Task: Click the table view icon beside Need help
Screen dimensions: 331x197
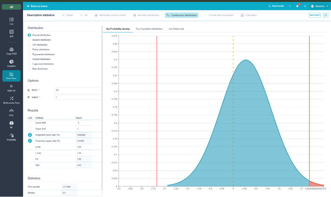Action: 326,15
